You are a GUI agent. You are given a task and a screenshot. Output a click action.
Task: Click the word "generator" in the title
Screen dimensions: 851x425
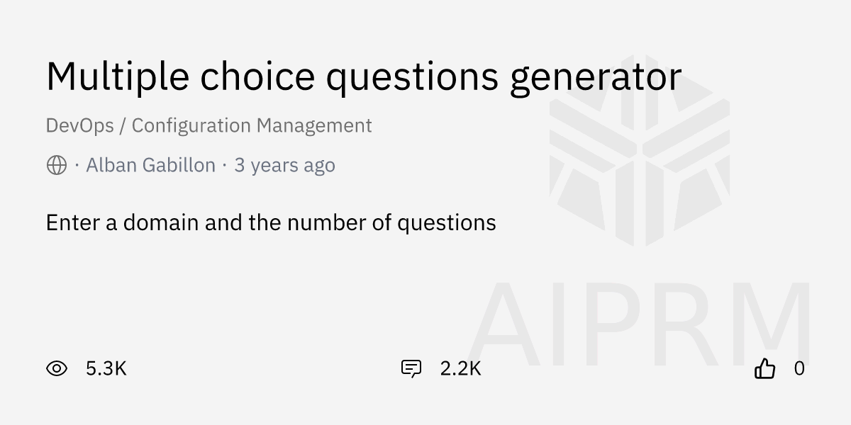point(596,78)
